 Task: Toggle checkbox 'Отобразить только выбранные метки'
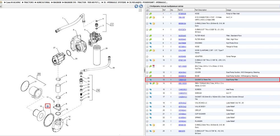[148, 6]
